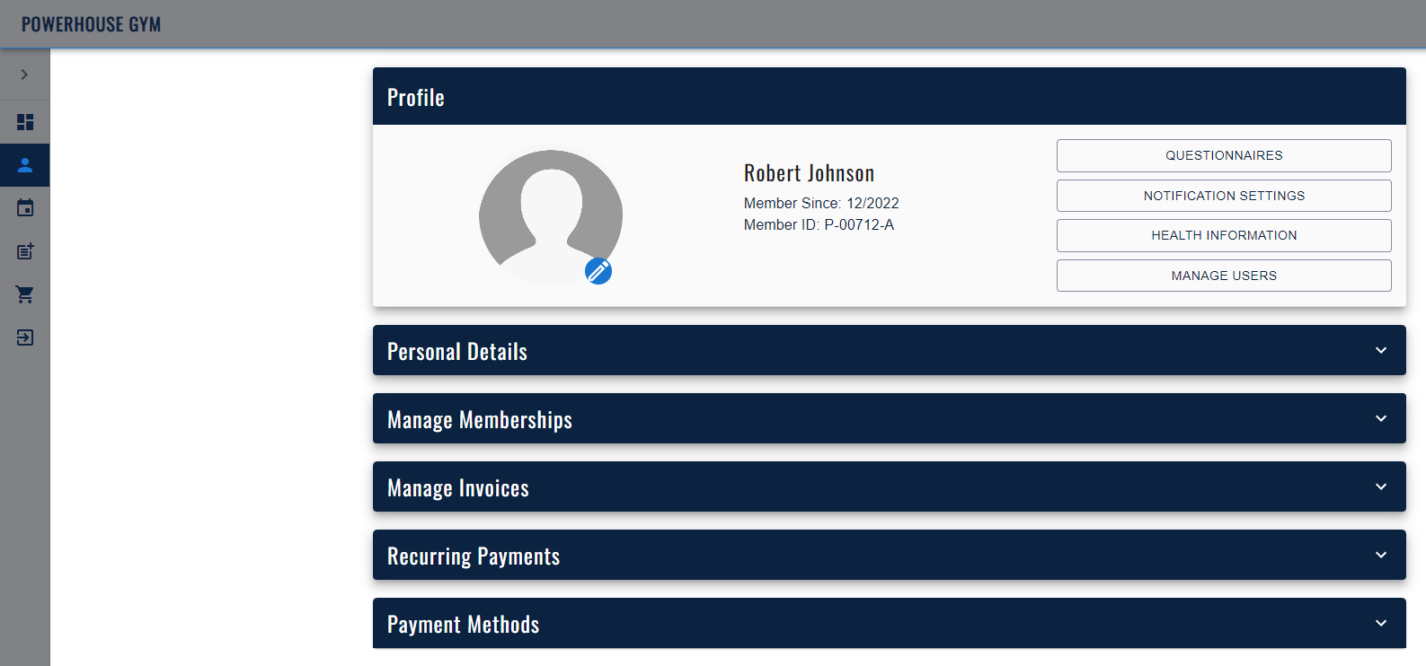Screen dimensions: 1426x666
Task: Click the Powerhouse Gym logo text
Action: click(x=91, y=24)
